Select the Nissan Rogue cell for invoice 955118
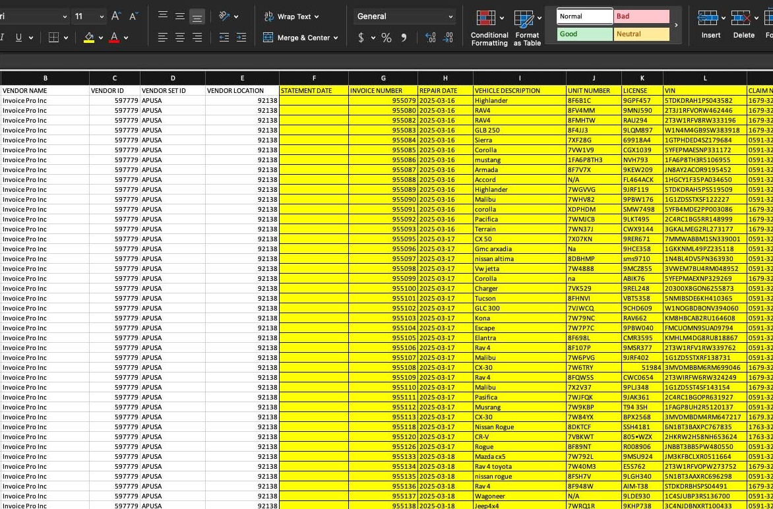Viewport: 773px width, 509px height. point(520,427)
